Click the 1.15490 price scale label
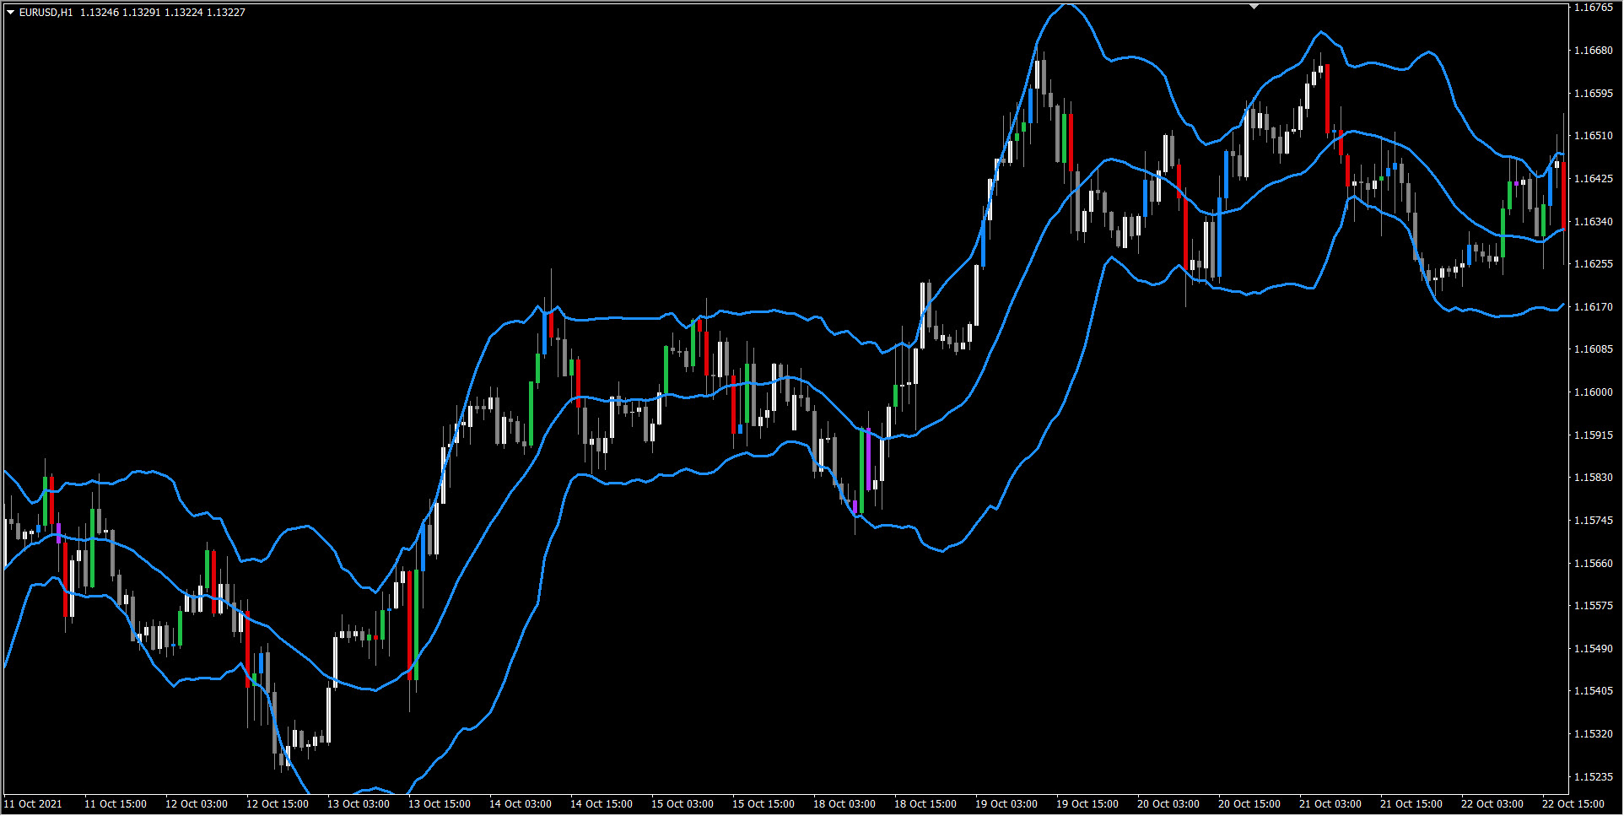Screen dimensions: 1624x816 point(1593,649)
